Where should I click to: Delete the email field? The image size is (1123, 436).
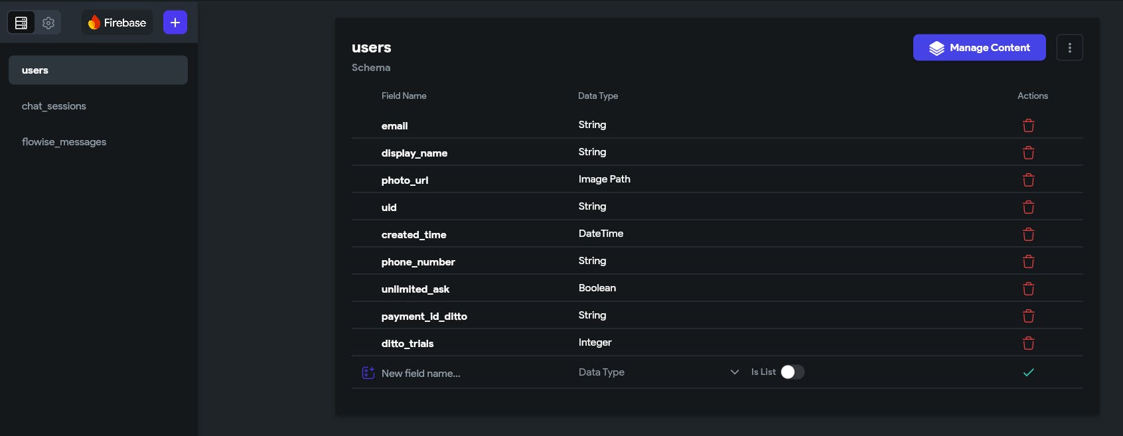coord(1028,125)
